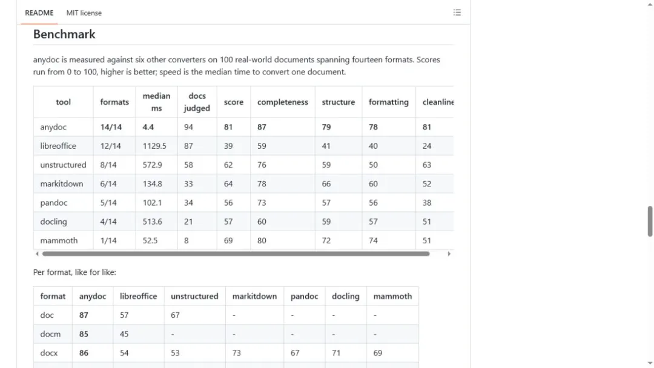The width and height of the screenshot is (654, 368).
Task: Click the table's left scroll arrow
Action: tap(37, 254)
